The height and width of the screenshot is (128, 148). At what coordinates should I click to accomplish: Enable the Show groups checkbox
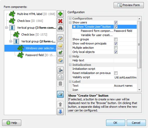[116, 39]
